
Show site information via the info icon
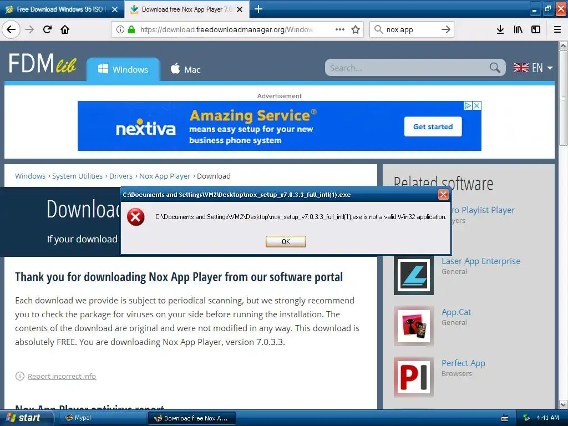[x=120, y=29]
